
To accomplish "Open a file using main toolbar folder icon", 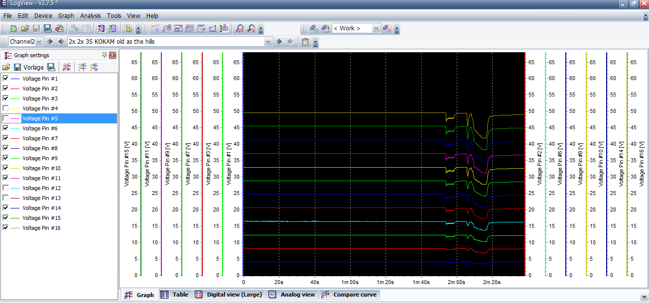I will [x=25, y=28].
